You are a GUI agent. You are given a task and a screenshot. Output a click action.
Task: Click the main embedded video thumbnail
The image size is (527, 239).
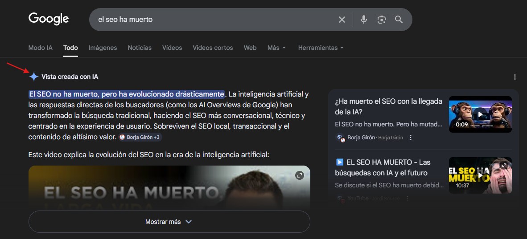coord(169,188)
